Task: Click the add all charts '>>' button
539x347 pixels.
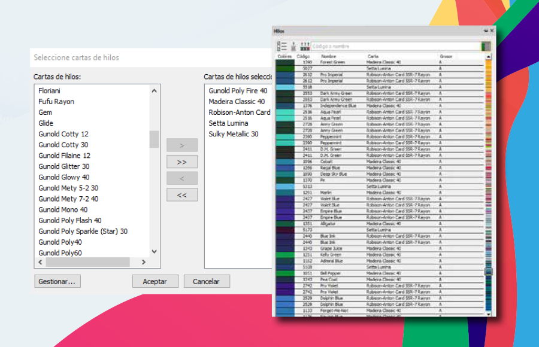Action: 182,162
